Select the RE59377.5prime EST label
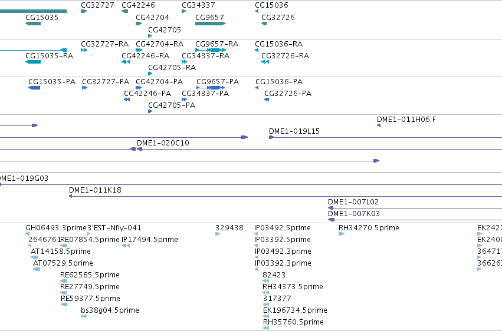 91,299
